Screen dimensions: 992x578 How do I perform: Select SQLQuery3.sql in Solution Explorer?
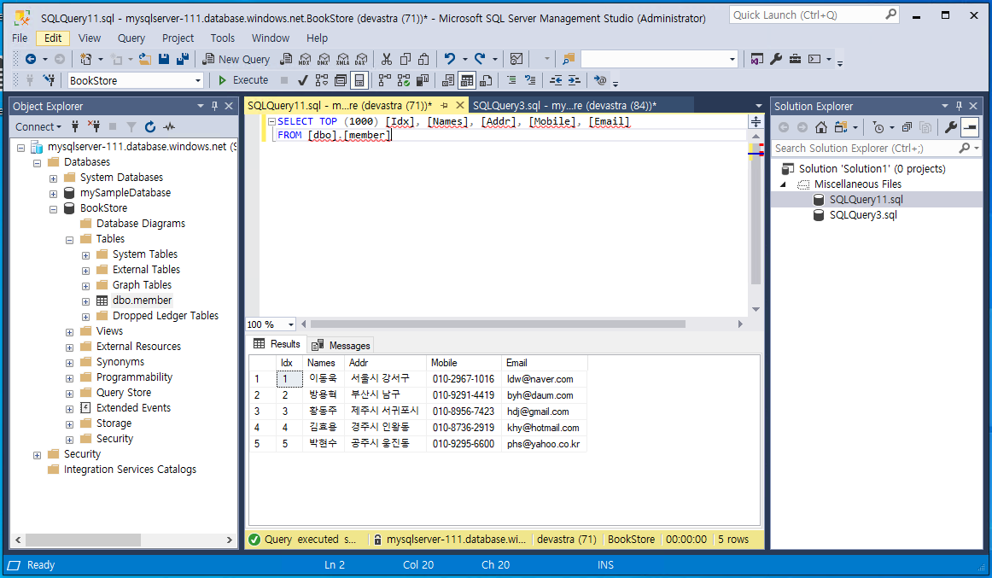tap(863, 215)
